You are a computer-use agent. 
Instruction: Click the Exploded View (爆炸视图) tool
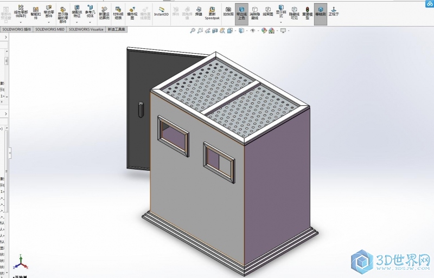click(x=132, y=14)
